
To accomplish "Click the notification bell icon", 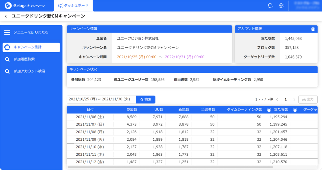I will 270,6.
